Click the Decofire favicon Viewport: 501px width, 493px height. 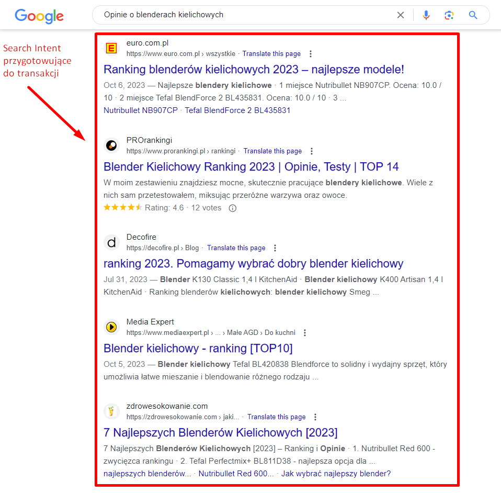click(111, 242)
